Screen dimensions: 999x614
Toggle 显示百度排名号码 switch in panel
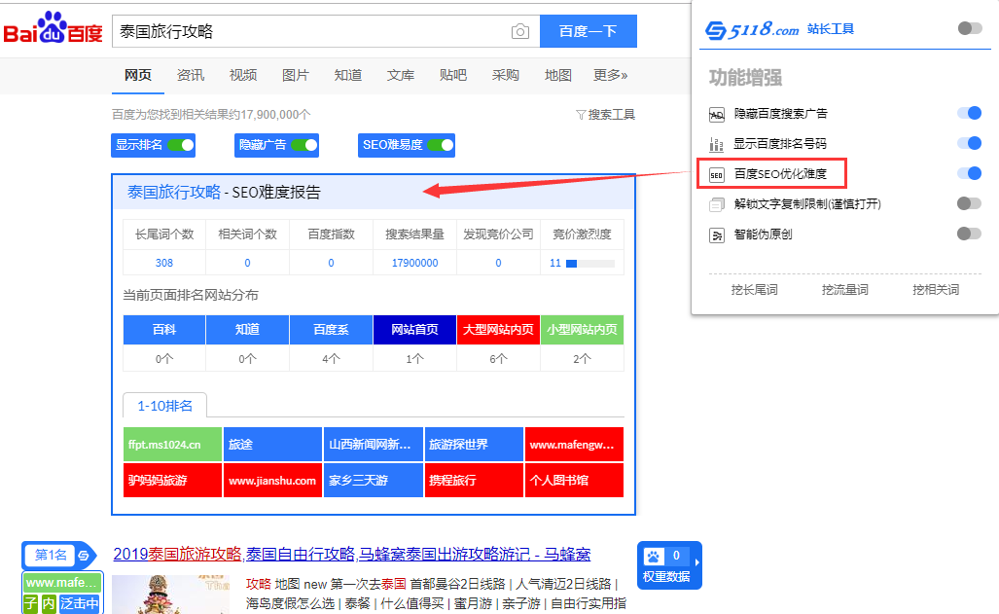(970, 143)
